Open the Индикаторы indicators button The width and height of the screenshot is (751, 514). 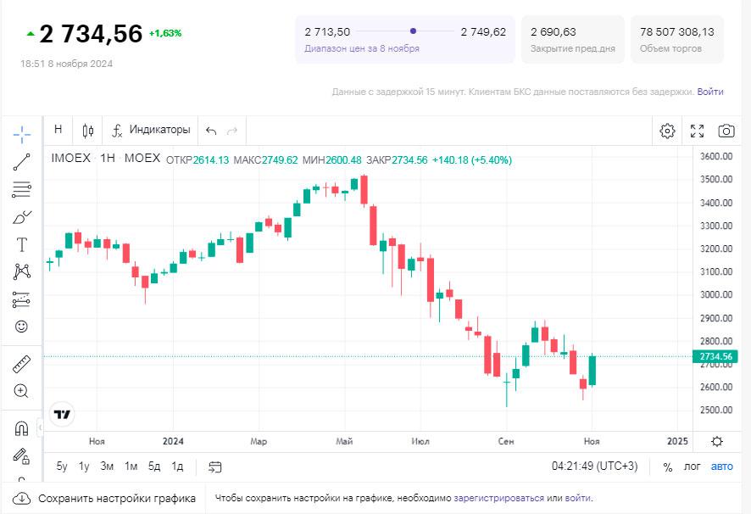pyautogui.click(x=152, y=130)
